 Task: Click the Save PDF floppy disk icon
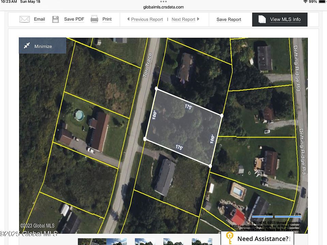pos(56,19)
